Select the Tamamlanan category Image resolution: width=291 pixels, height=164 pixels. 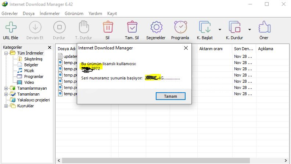(28, 94)
